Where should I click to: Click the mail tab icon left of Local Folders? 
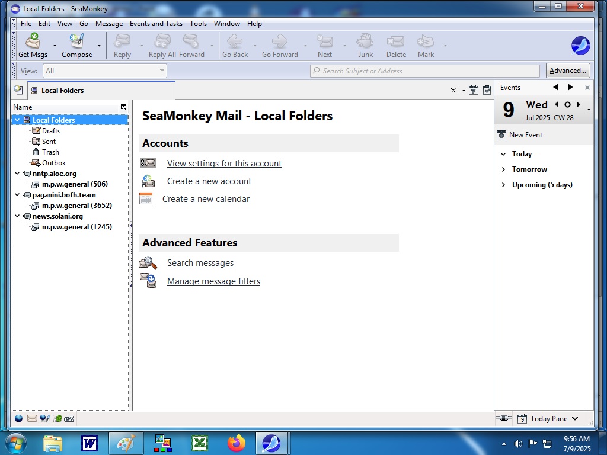pyautogui.click(x=18, y=90)
